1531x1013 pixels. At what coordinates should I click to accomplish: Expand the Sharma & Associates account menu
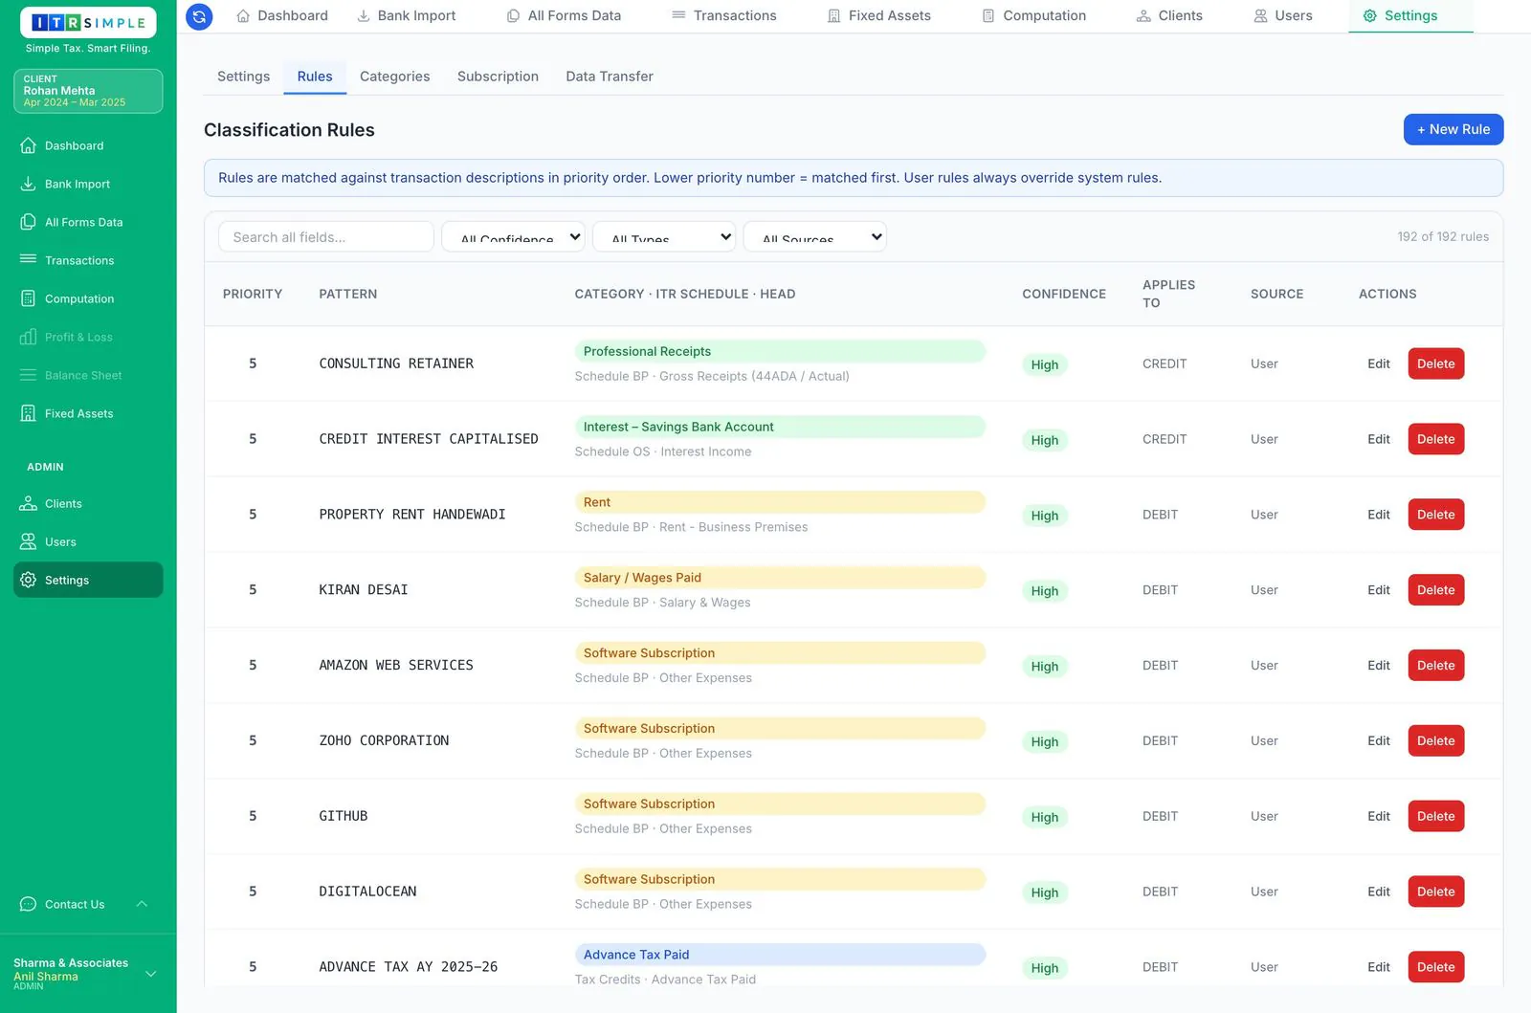tap(150, 974)
